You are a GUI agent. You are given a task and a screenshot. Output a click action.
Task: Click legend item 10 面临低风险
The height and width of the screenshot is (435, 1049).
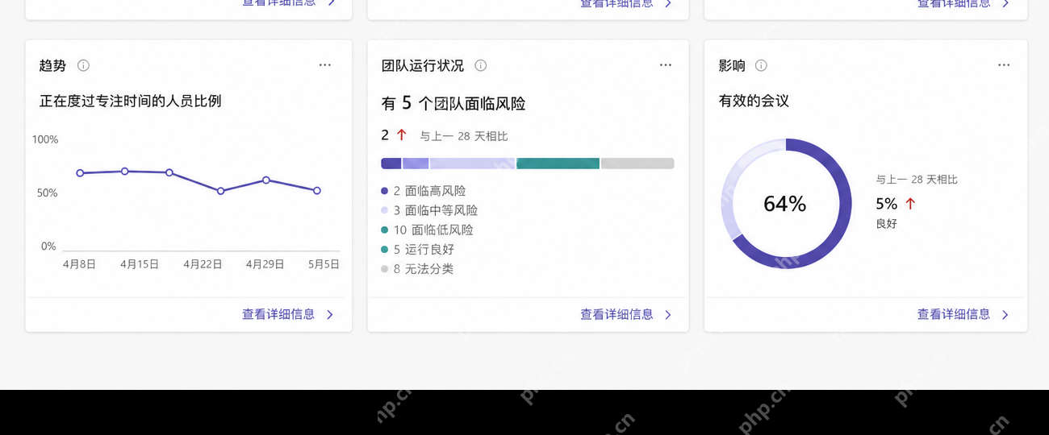(x=427, y=230)
